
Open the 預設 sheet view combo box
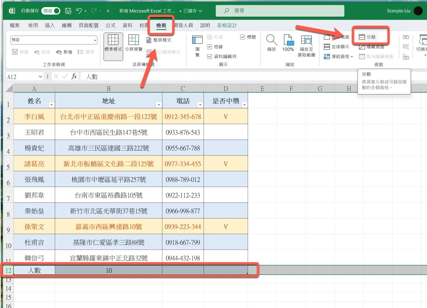pos(54,40)
